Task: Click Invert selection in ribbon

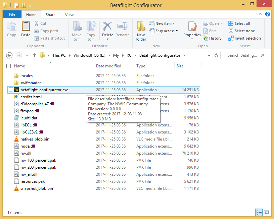Action: [x=245, y=38]
